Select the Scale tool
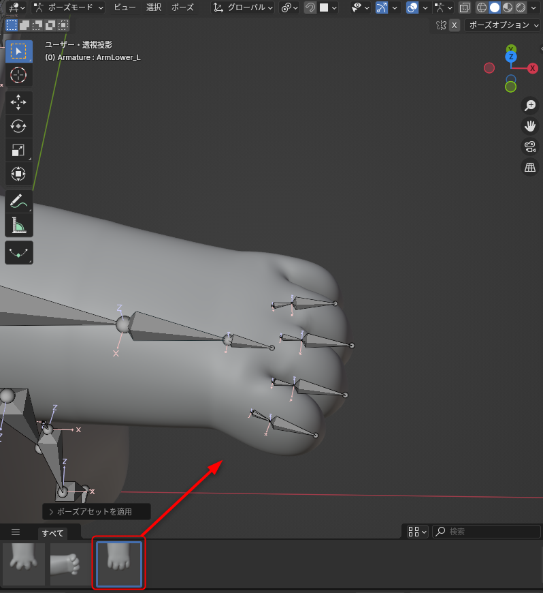Viewport: 543px width, 593px height. pyautogui.click(x=18, y=151)
